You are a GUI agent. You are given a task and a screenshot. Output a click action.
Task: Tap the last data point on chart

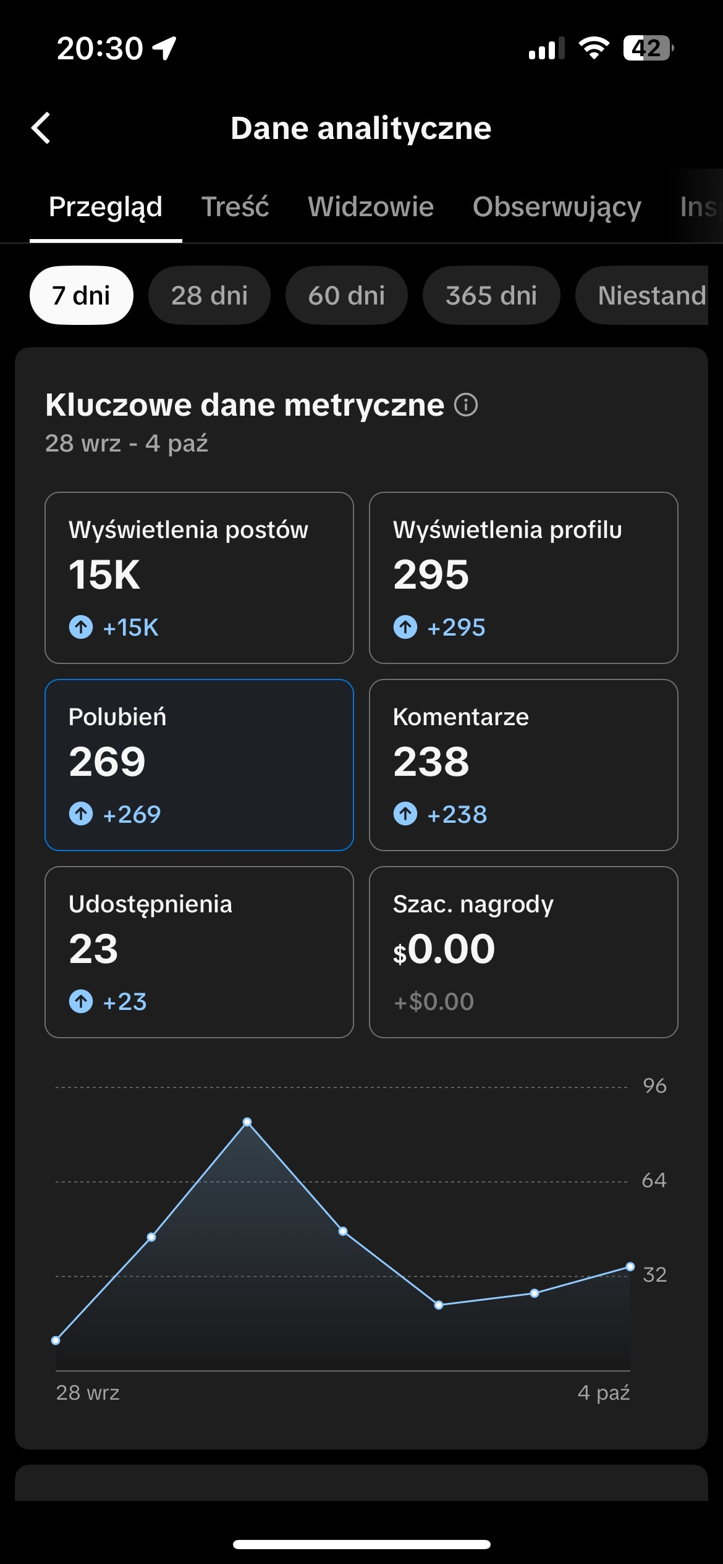tap(630, 1267)
